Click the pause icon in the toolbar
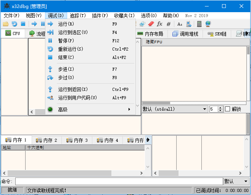Viewport: 251px width, 195px height. (43, 24)
